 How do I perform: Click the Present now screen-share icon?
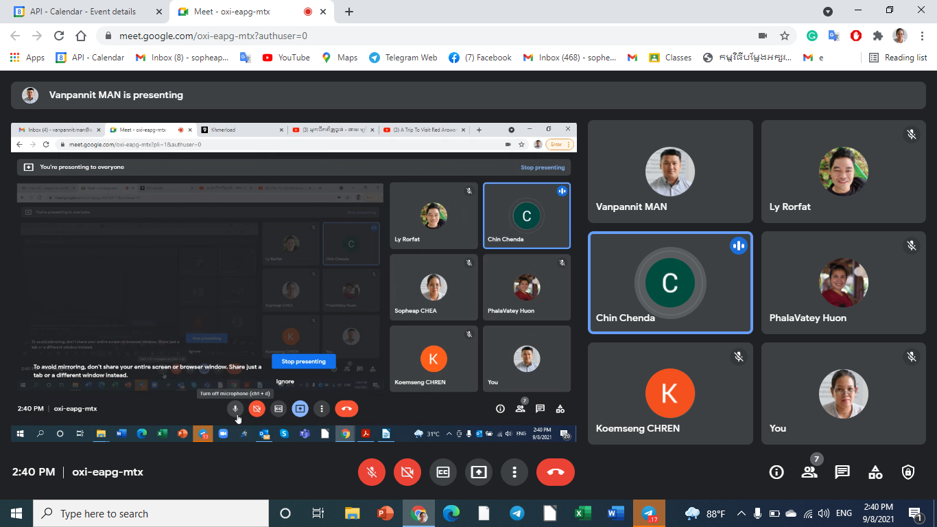click(x=479, y=472)
